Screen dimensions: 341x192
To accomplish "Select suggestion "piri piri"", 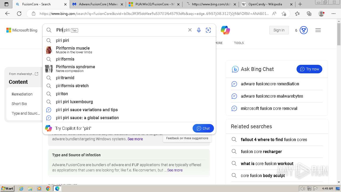I will (x=129, y=41).
